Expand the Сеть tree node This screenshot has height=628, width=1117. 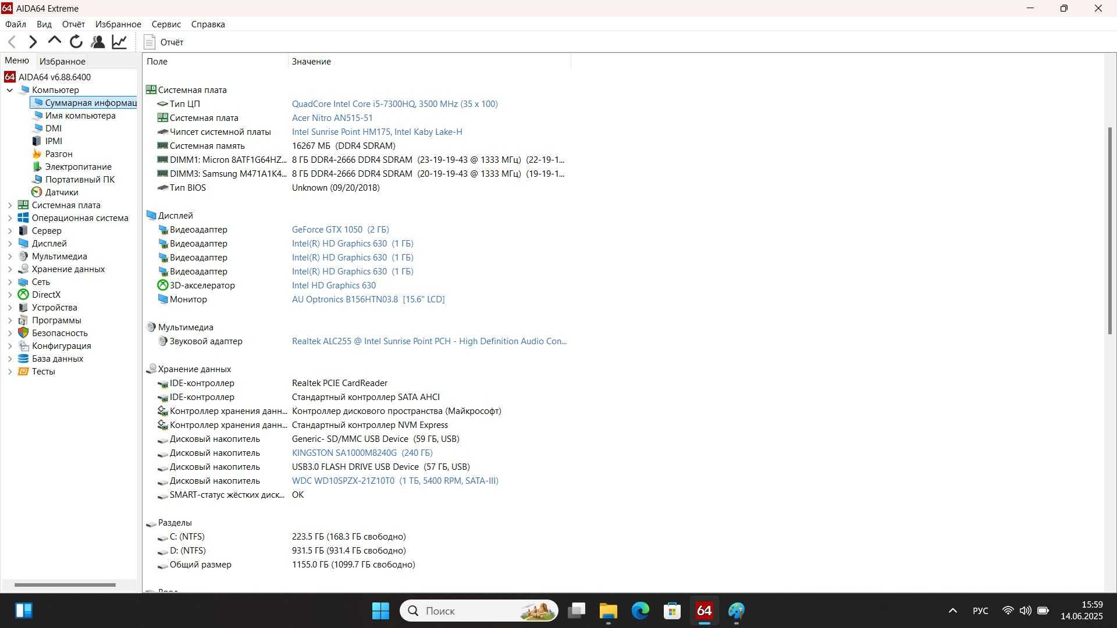[x=10, y=282]
